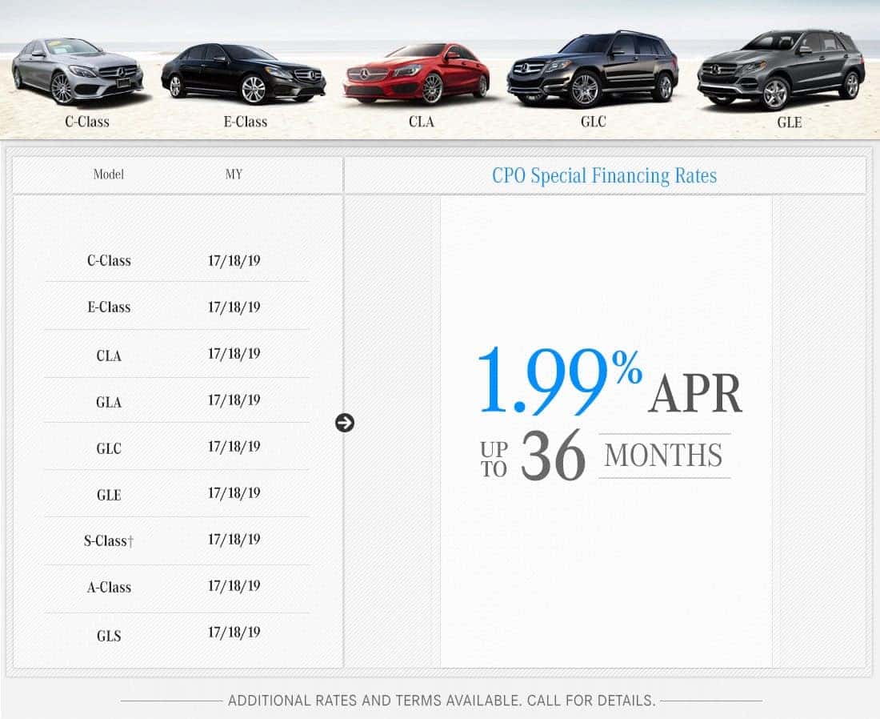
Task: Select the GLA row in the model table
Action: click(177, 400)
